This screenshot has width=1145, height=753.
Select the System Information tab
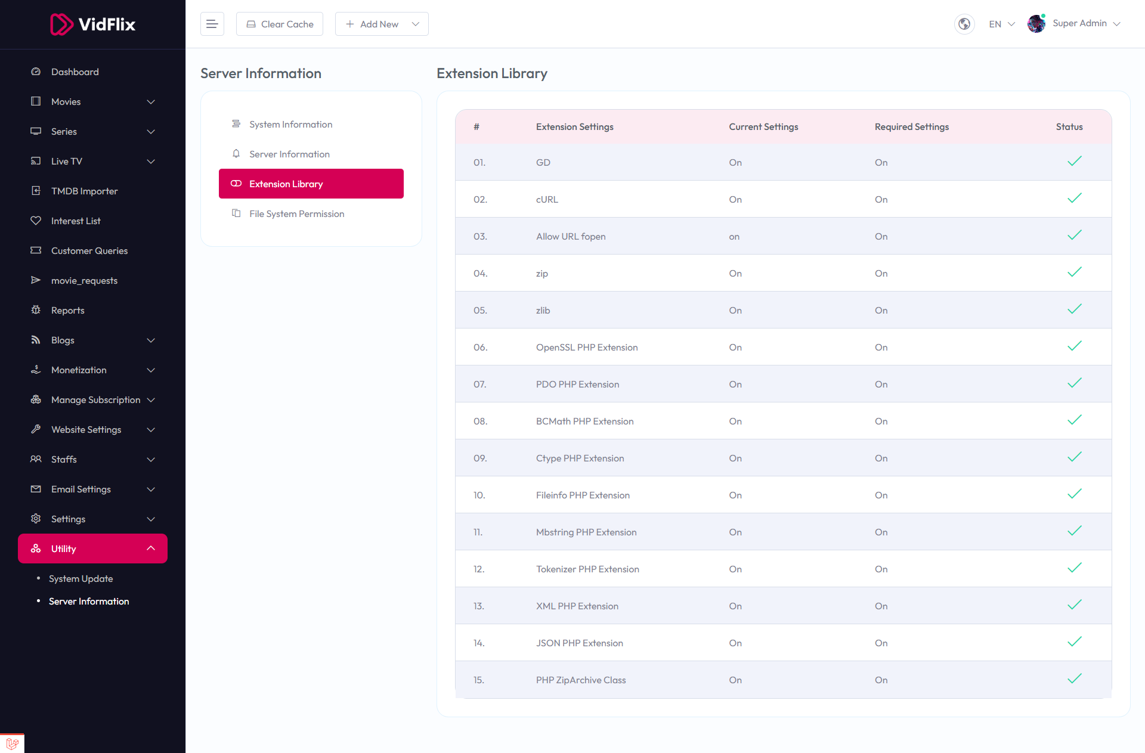[x=290, y=124]
